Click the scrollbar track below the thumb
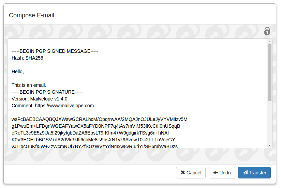 point(269,123)
